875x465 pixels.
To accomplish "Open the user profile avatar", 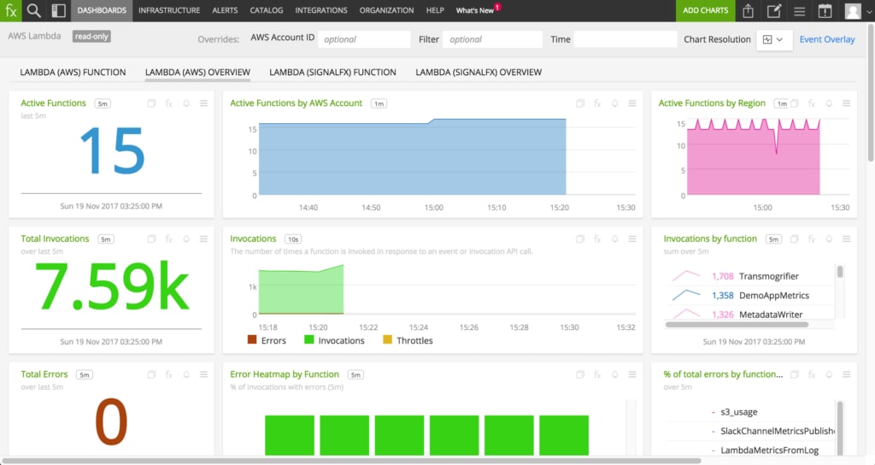I will [853, 10].
